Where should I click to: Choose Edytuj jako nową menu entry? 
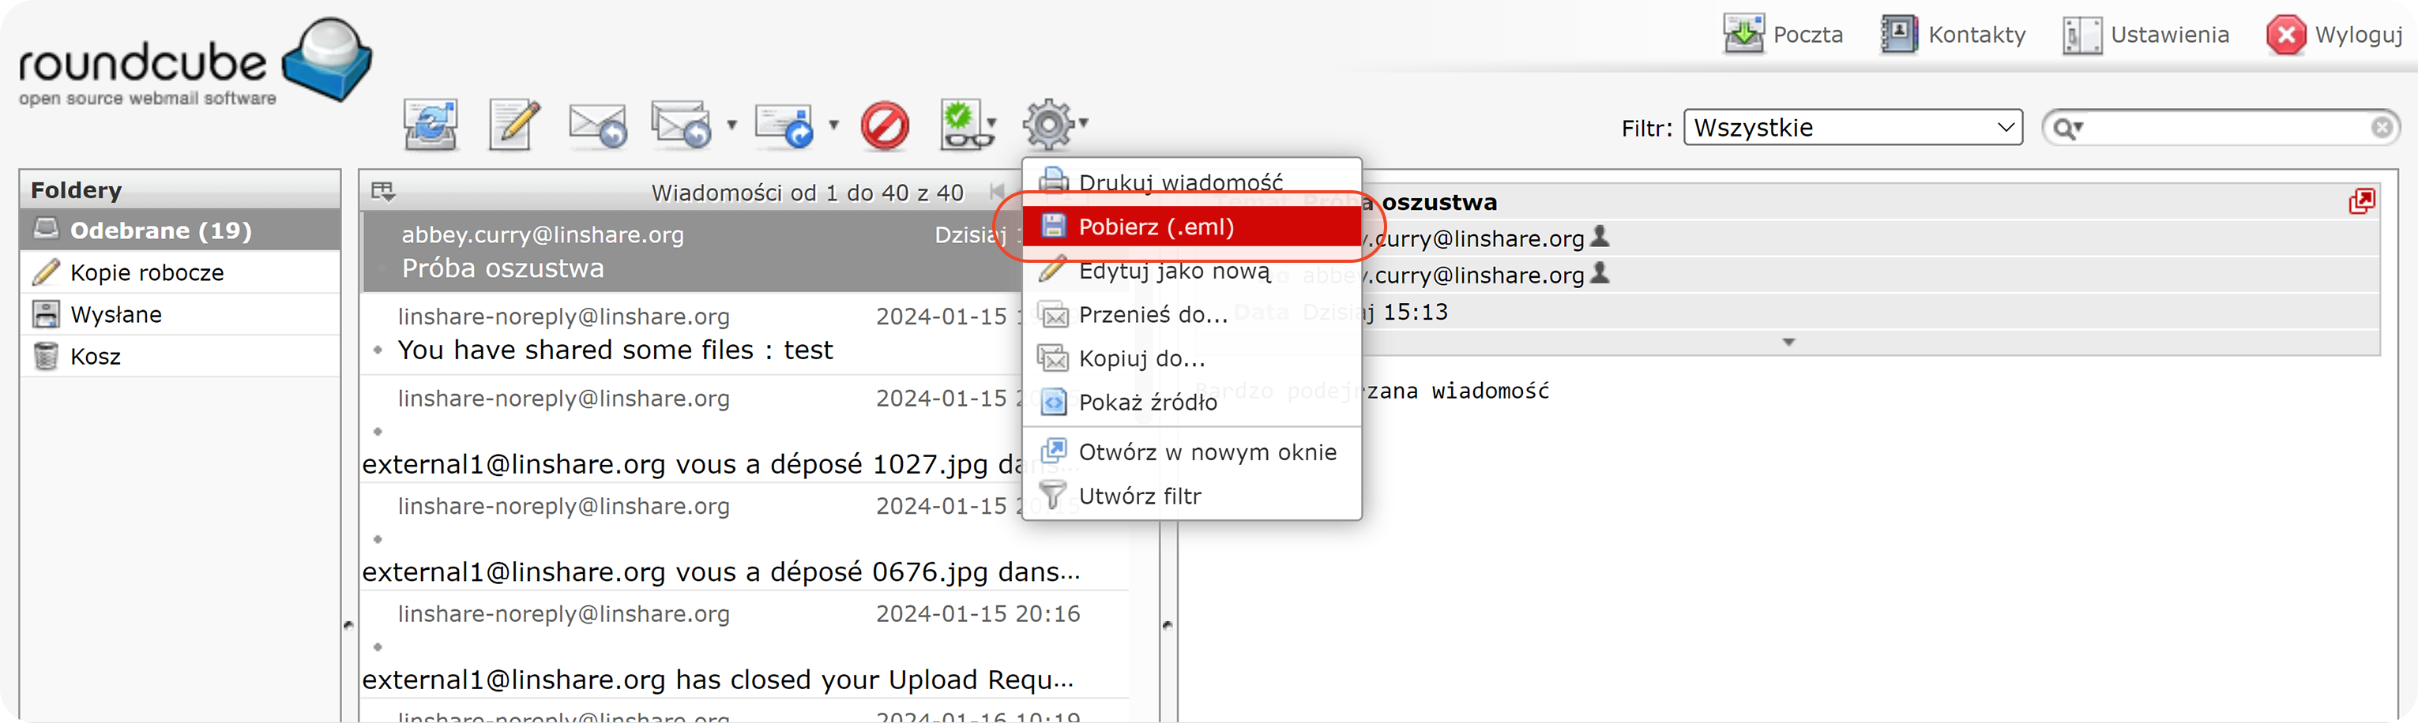1191,270
